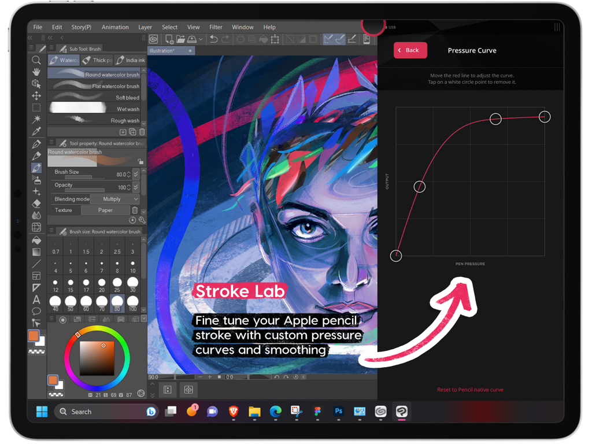The height and width of the screenshot is (444, 592).
Task: Tap Back on the Pressure Curve panel
Action: pos(410,50)
